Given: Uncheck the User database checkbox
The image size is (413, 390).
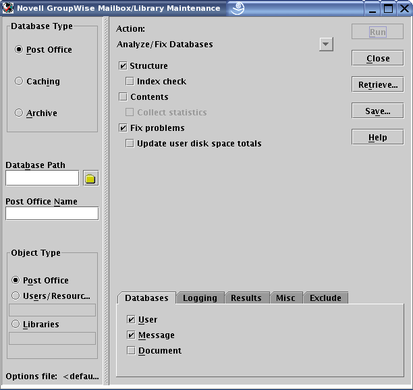Looking at the screenshot, I should coord(131,319).
